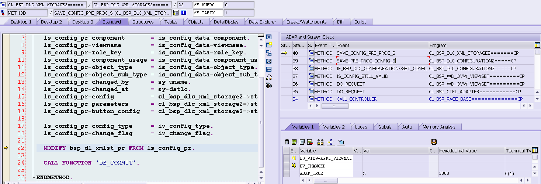Screen dimensions: 541x184
Task: Click the table icon with red bar
Action: coord(310,142)
